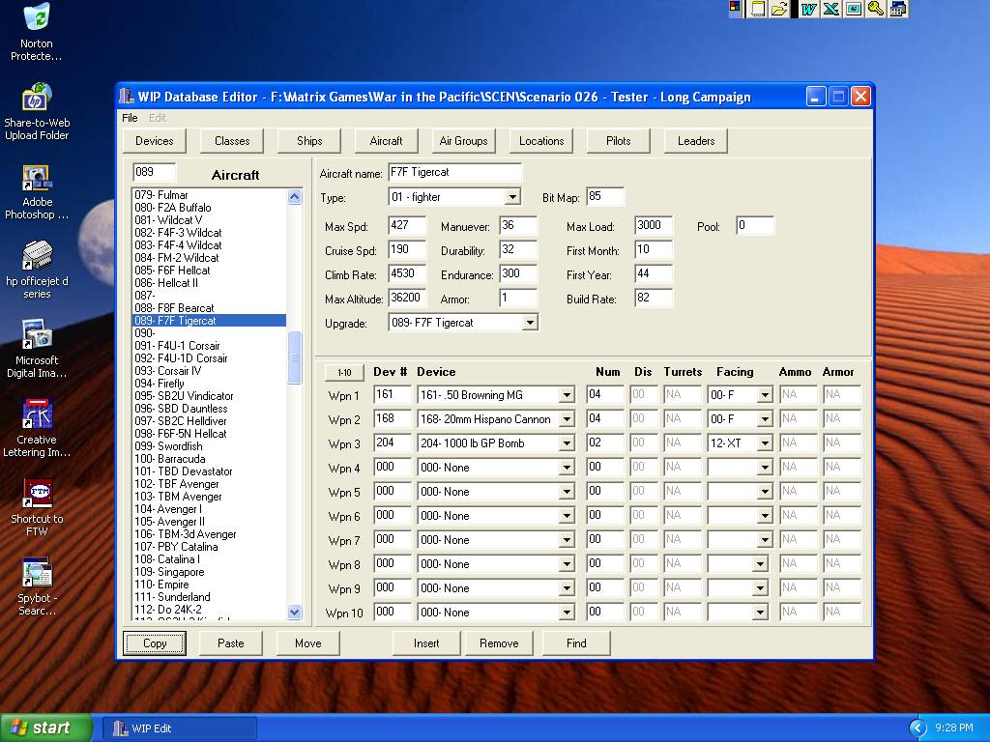The width and height of the screenshot is (990, 742).
Task: Select "107- PBY Catalina" in the list
Action: click(209, 547)
